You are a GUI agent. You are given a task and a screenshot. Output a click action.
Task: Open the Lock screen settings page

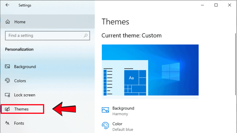[x=25, y=95]
